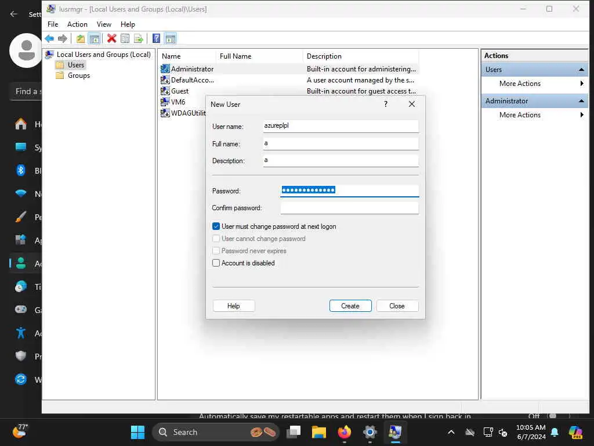Click the red Delete X toolbar icon

tap(111, 38)
